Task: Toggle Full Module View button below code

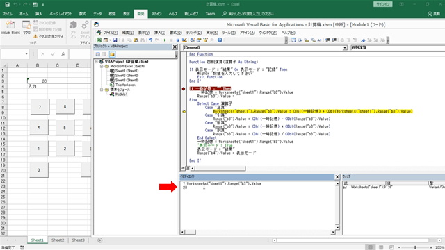Action: coord(188,168)
